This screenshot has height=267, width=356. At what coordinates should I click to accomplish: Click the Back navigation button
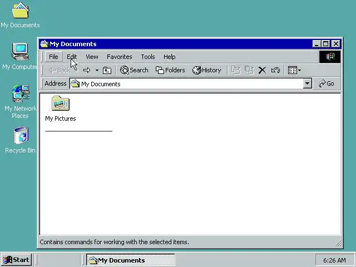coord(60,70)
